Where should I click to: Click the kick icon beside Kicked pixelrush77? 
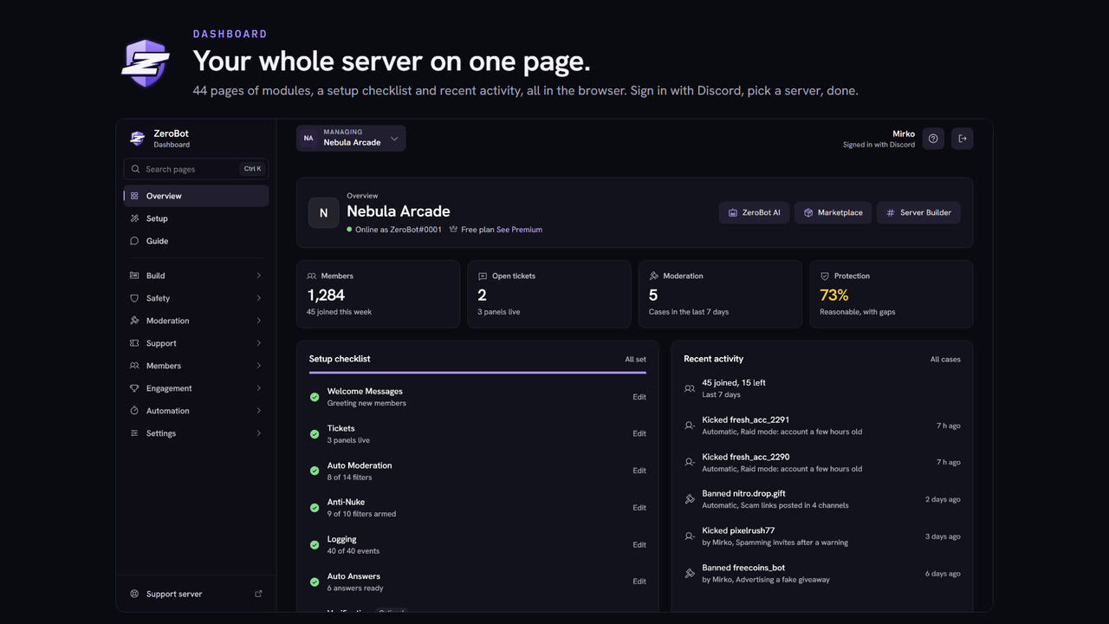pos(690,536)
